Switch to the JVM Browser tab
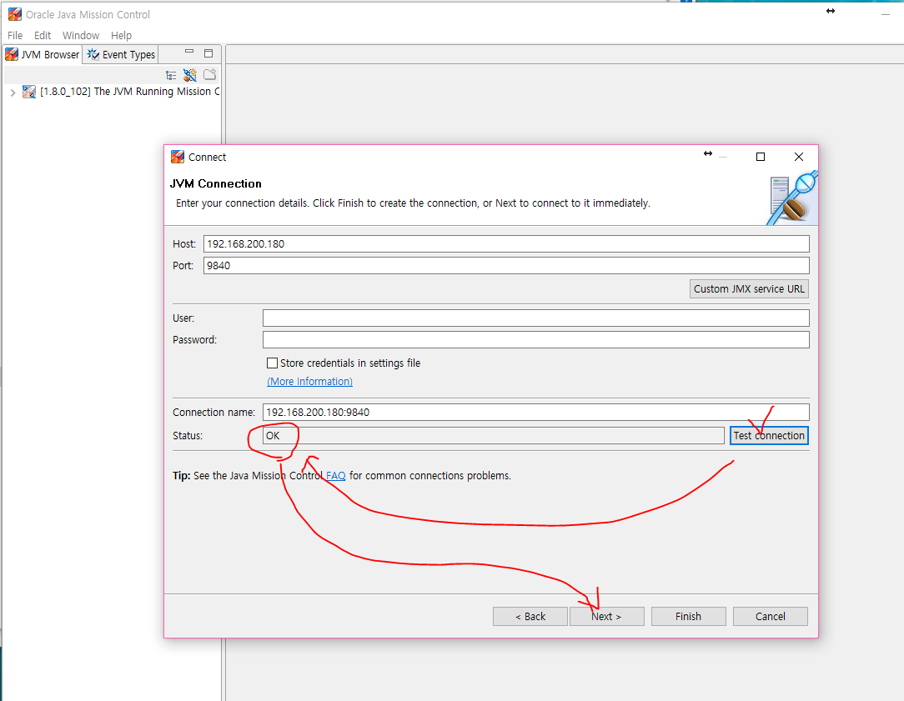This screenshot has height=701, width=904. click(x=42, y=55)
